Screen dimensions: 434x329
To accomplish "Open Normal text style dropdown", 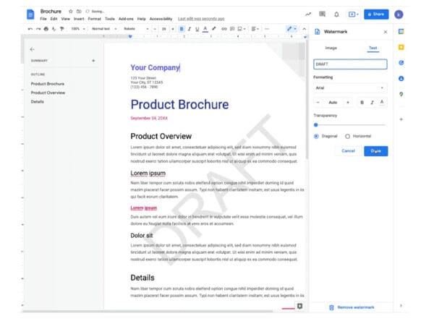I will pos(104,29).
